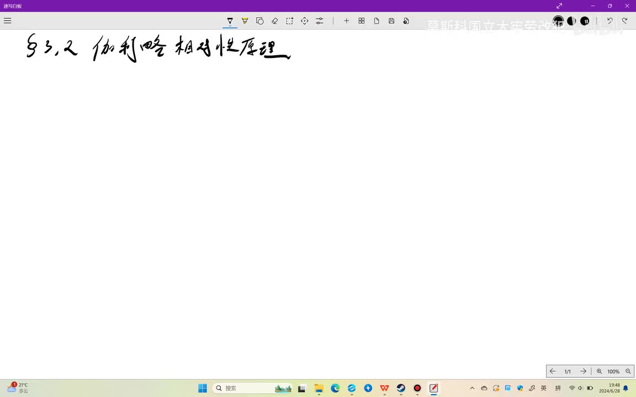Switch the 英 input language indicator
This screenshot has height=397, width=636.
543,388
